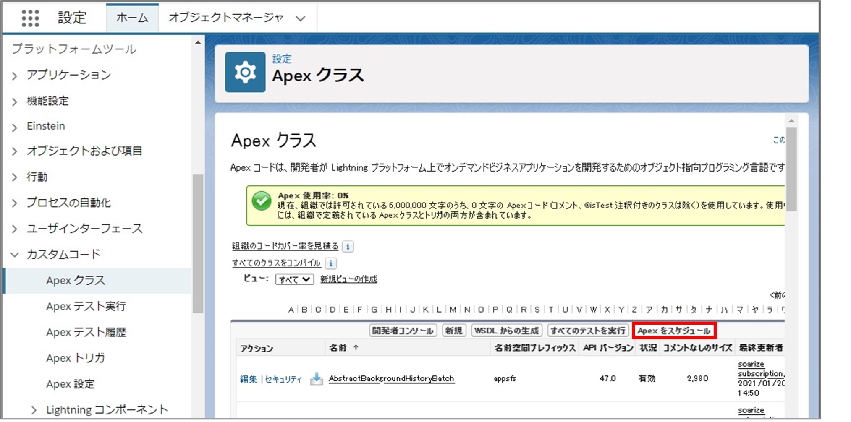This screenshot has width=851, height=422.
Task: Filter classes by letter A
Action: tap(291, 310)
